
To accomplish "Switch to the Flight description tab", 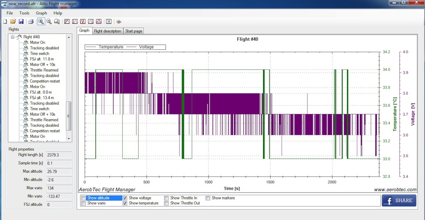I will coord(107,31).
